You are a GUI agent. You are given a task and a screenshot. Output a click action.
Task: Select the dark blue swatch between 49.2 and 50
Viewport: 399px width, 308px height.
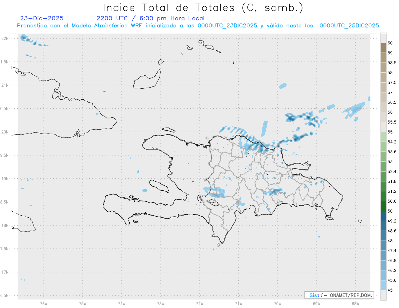(383, 216)
